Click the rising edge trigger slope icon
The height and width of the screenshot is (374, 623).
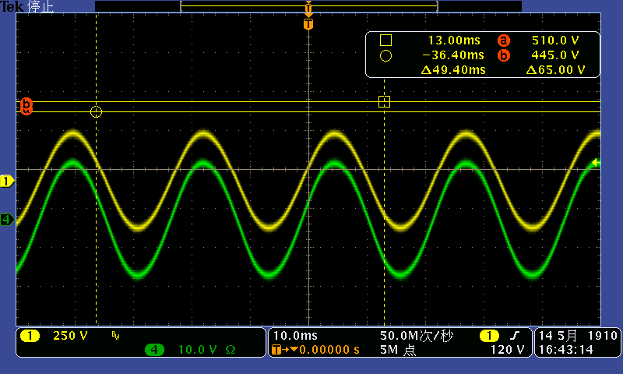pos(515,336)
